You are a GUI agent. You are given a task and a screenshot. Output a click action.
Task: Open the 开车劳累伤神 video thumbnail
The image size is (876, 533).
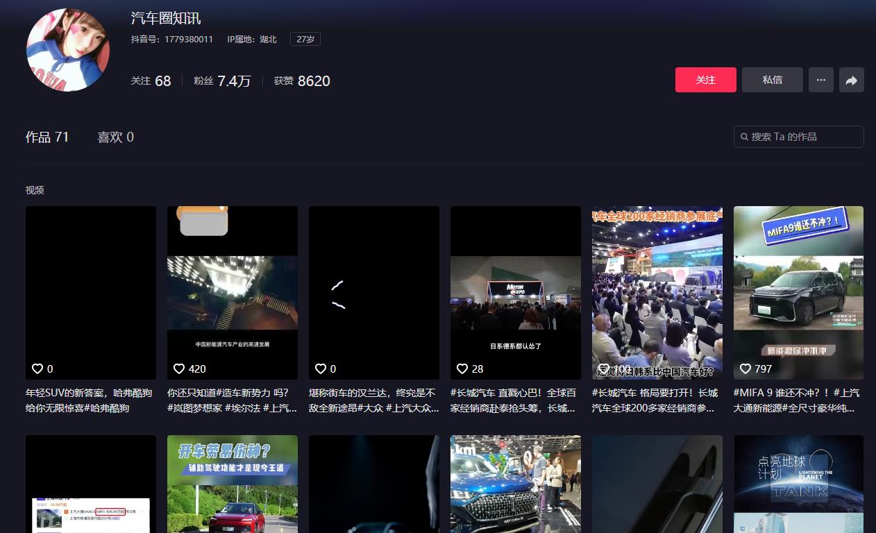[233, 484]
